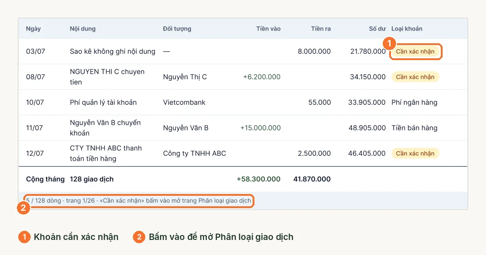Viewport: 486px width, 255px height.
Task: Click the outgoing amount 8.000.000
Action: 314,51
